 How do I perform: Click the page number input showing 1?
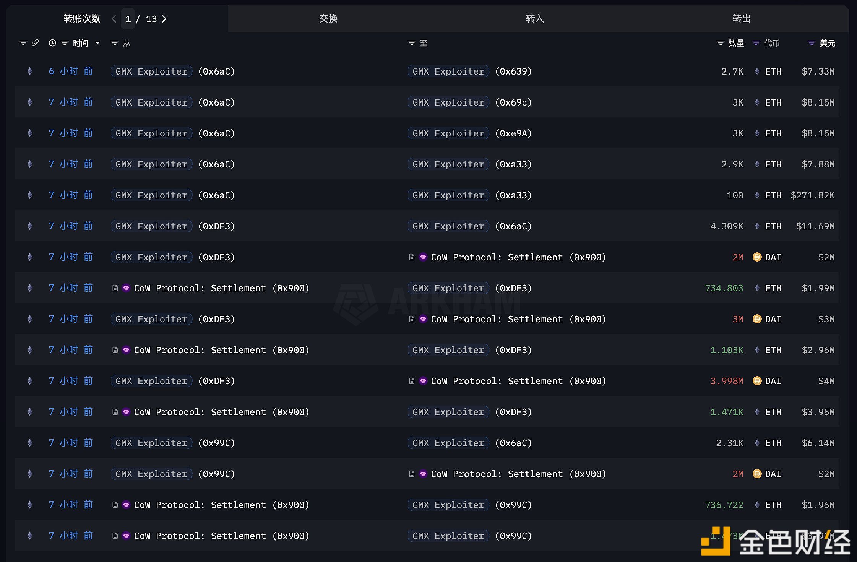coord(128,19)
